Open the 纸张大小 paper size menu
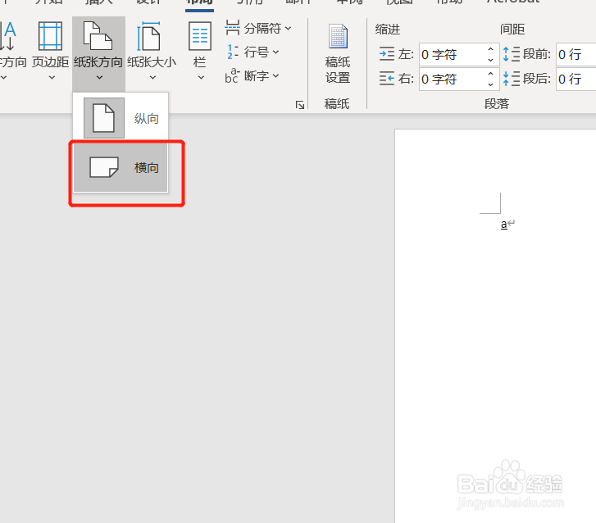This screenshot has height=523, width=596. tap(152, 51)
